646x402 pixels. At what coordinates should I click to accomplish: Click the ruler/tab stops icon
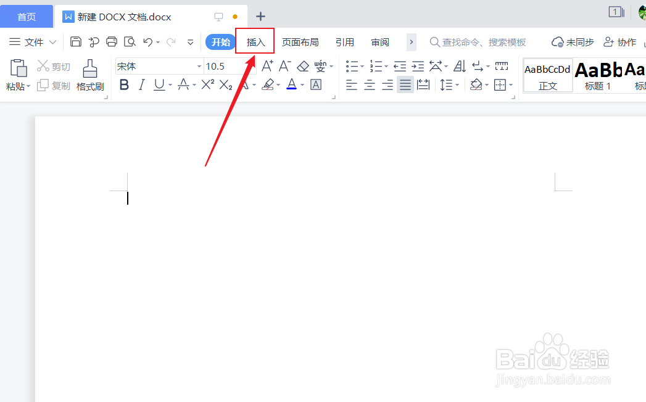[502, 66]
